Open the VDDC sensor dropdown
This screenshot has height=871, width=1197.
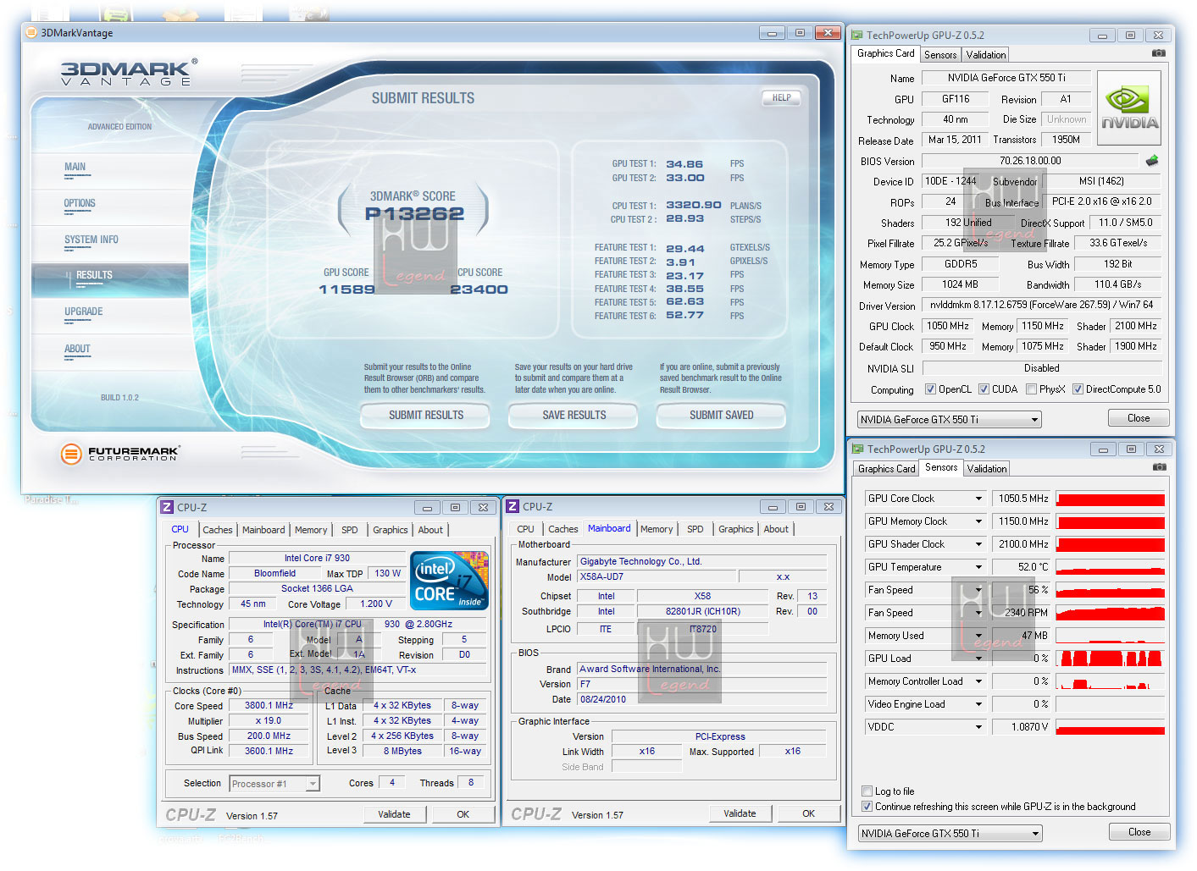(978, 727)
